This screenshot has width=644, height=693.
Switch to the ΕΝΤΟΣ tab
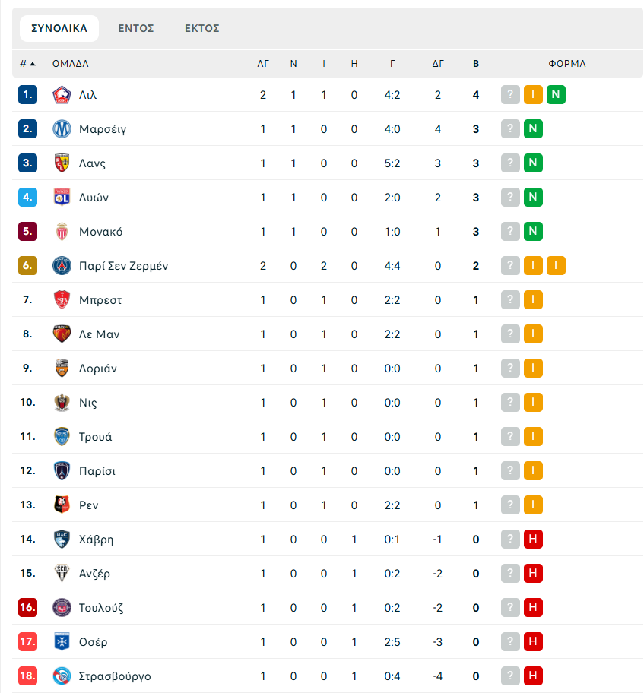coord(136,28)
